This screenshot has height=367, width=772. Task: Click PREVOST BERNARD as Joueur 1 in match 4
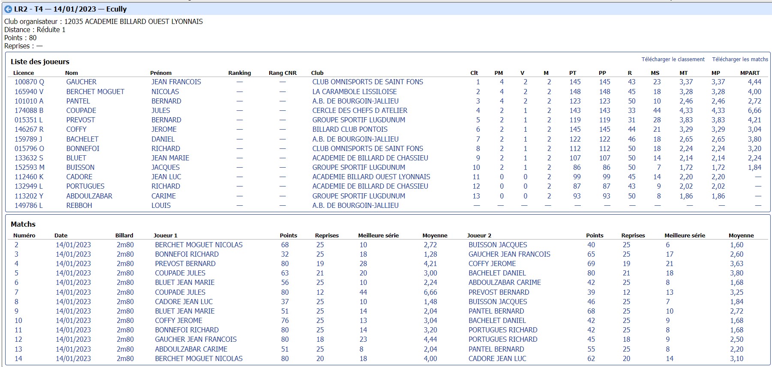[185, 263]
